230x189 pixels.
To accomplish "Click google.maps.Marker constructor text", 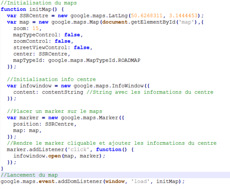I will coord(89,118).
